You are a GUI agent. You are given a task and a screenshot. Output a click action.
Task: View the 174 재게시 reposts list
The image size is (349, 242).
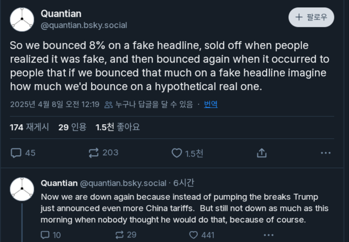[29, 127]
